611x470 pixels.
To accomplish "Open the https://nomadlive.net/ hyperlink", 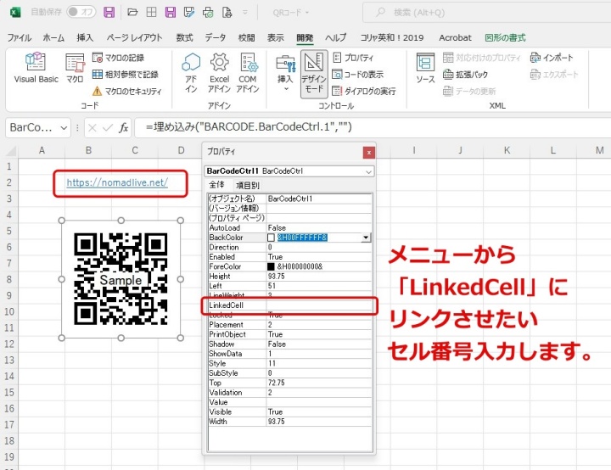I will pyautogui.click(x=117, y=182).
